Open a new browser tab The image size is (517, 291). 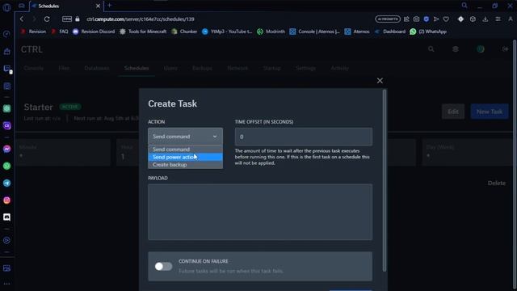110,6
